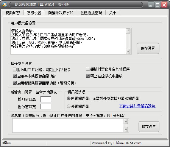This screenshot has height=147, width=170.
Task: Open 创建播放密码 tab
Action: (x=91, y=13)
